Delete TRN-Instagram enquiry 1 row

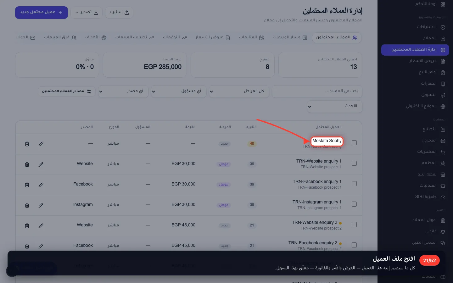coord(27,205)
